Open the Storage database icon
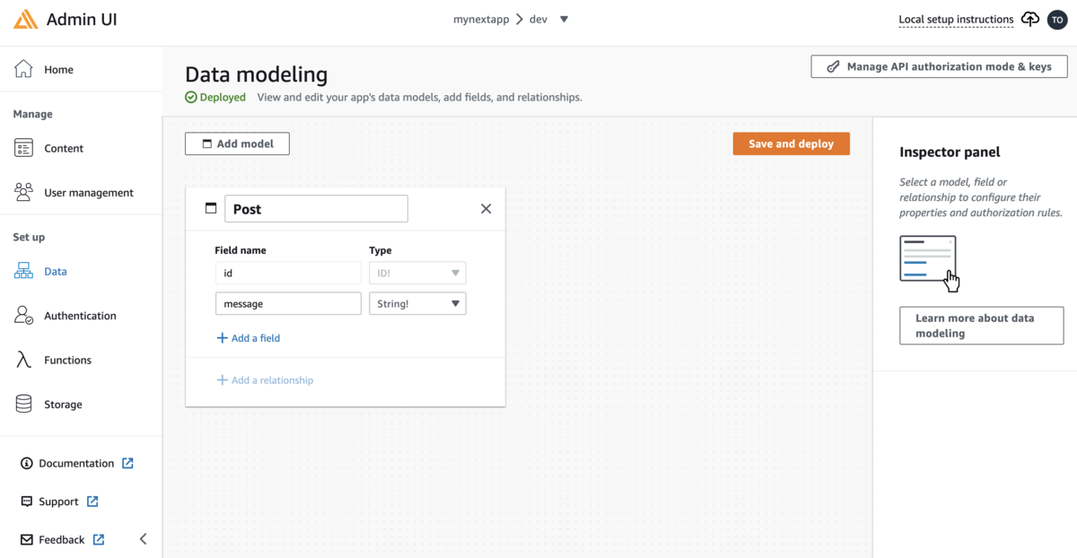 pos(24,405)
